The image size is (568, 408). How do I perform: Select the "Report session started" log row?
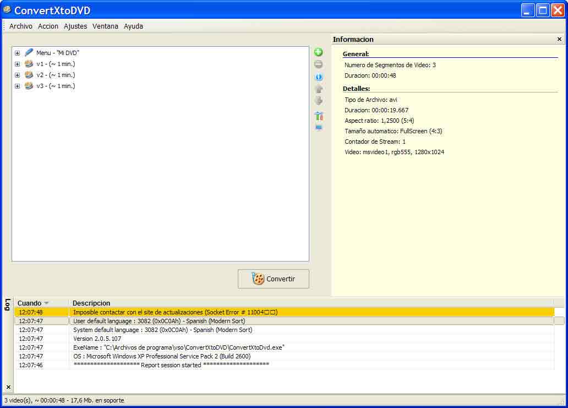285,365
